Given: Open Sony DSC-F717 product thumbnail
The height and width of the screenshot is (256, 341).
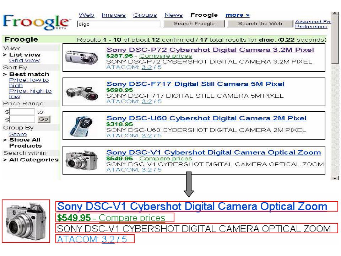Looking at the screenshot, I should tap(82, 93).
